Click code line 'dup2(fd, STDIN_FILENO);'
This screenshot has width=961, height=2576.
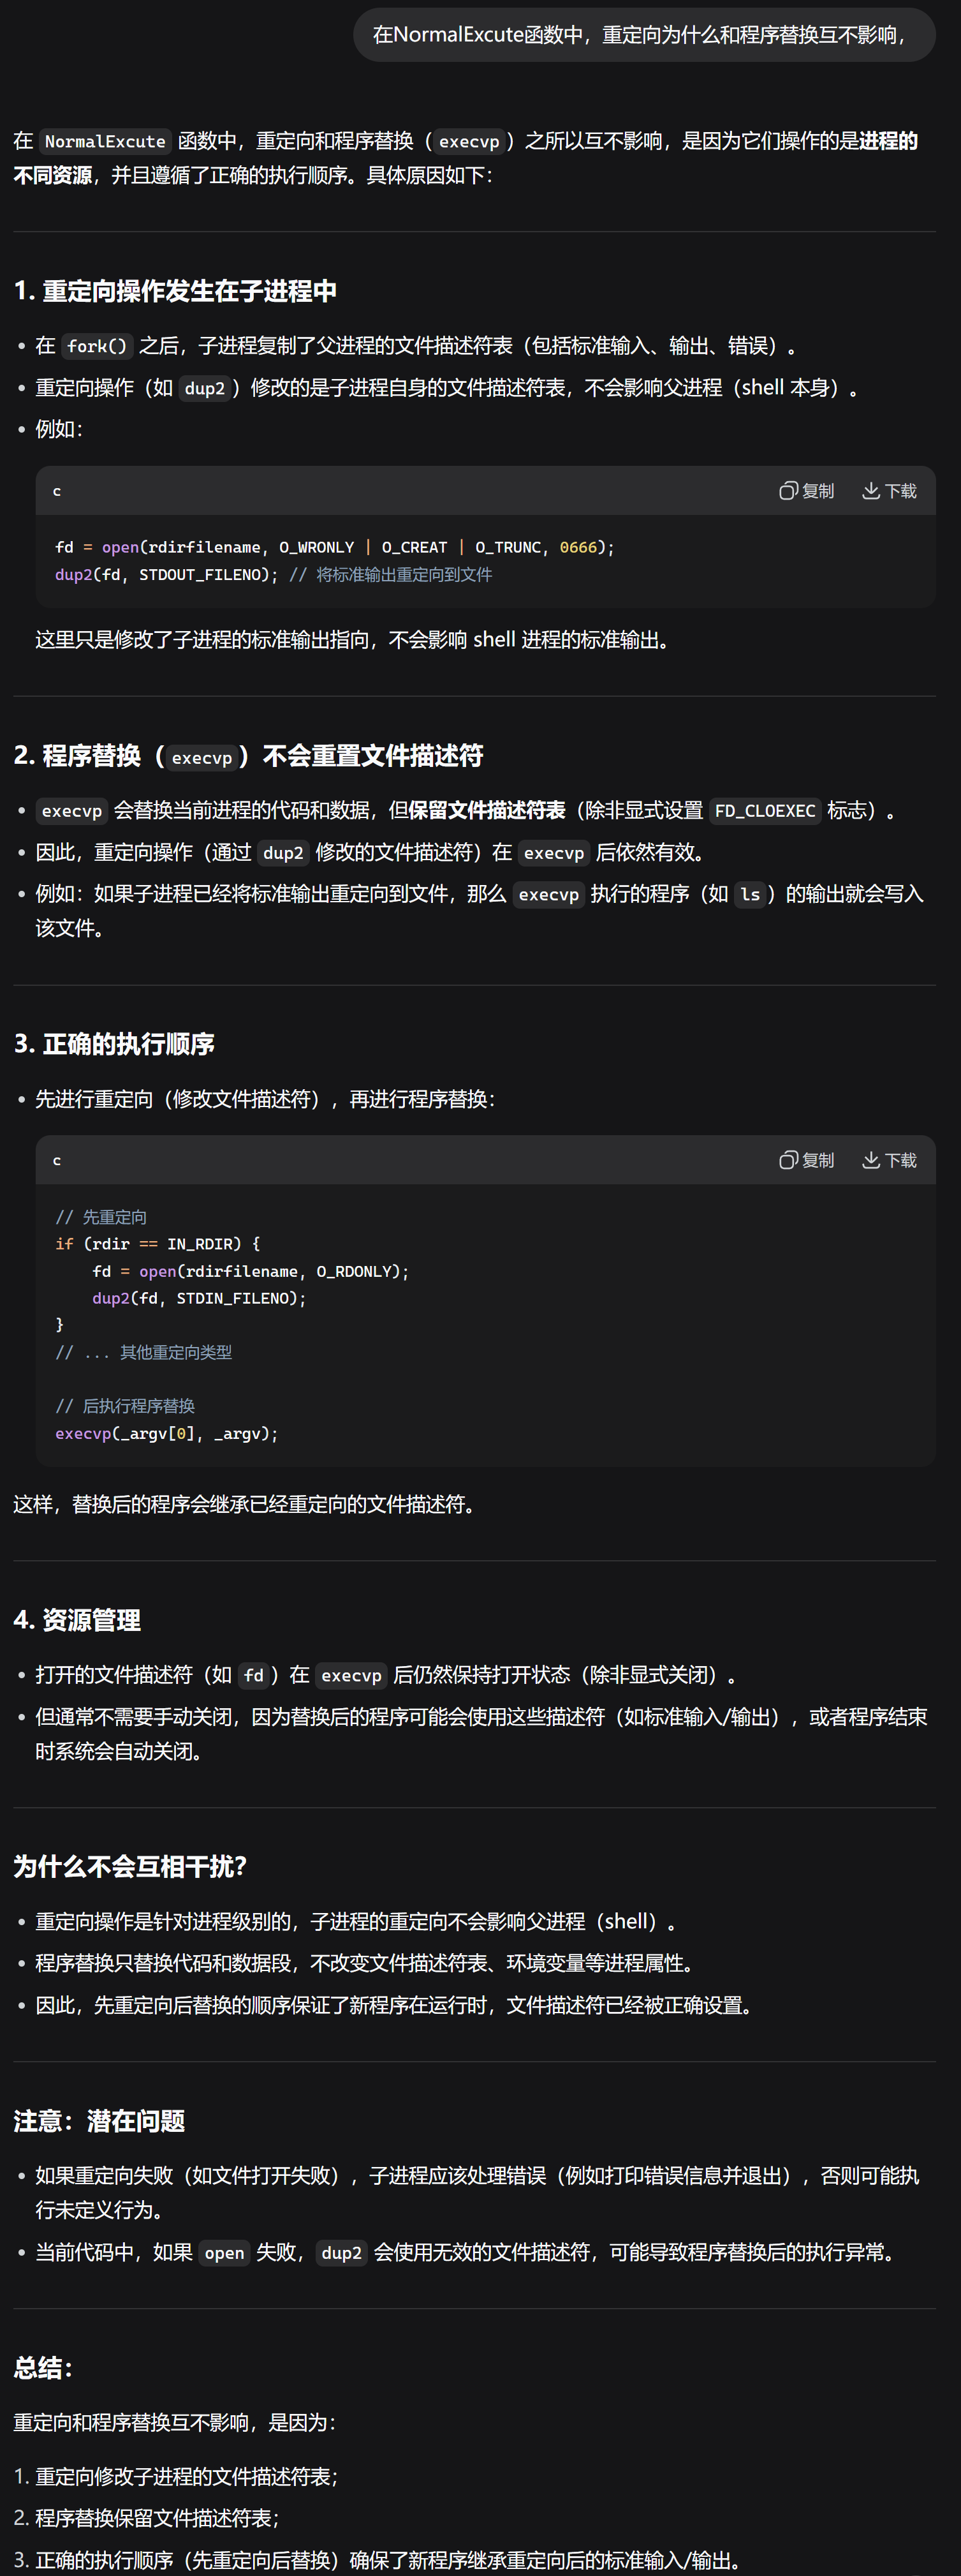(x=200, y=1298)
